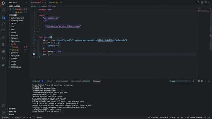Select the Terminal panel tab
212x119 pixels.
pos(96,81)
